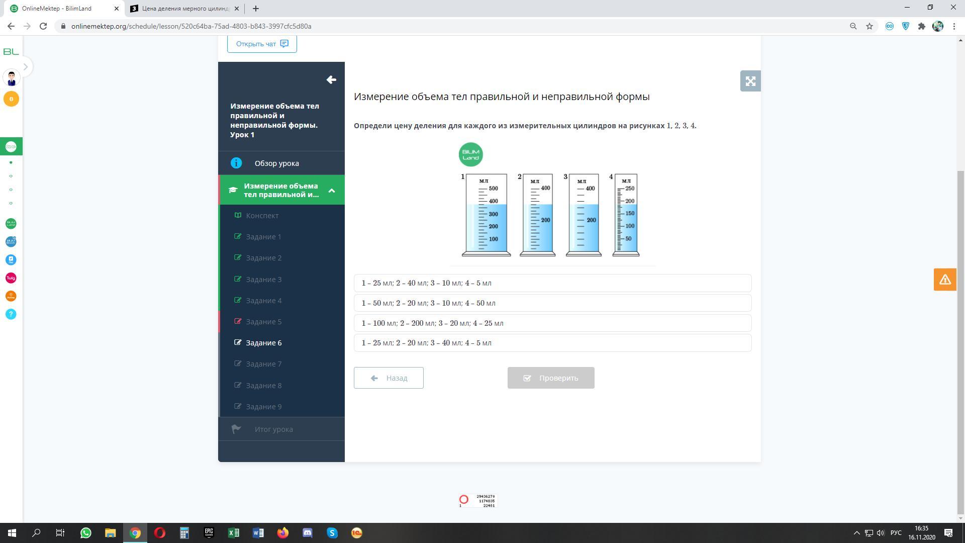
Task: Collapse 'Измерение объема тел' section chevron
Action: tap(332, 191)
